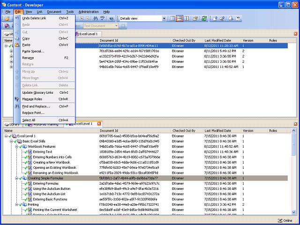Click the section icon beside Workbook Features

click(25, 147)
